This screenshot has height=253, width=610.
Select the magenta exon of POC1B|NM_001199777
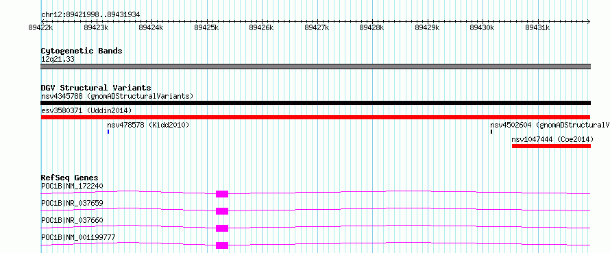tap(222, 245)
